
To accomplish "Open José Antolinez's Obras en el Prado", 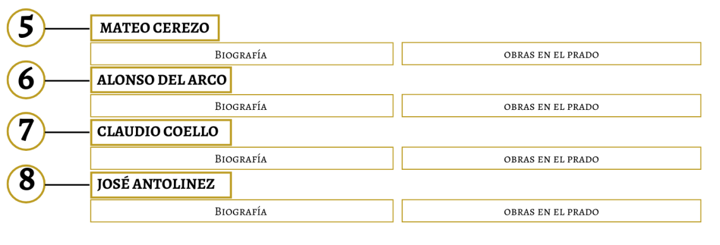I will click(552, 211).
